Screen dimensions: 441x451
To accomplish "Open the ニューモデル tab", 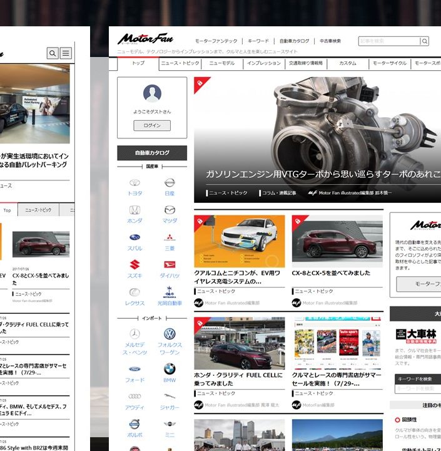I will pos(222,63).
